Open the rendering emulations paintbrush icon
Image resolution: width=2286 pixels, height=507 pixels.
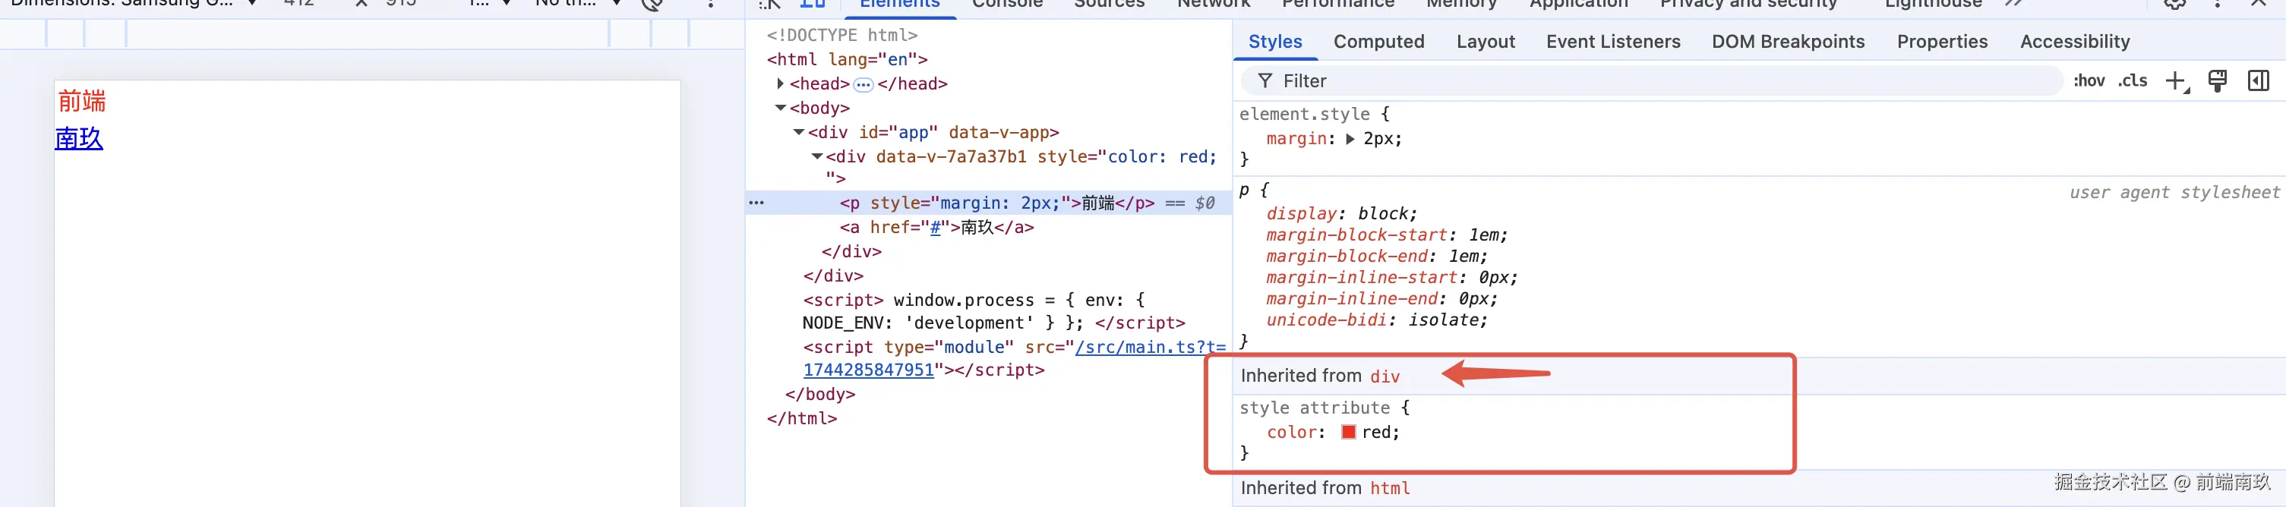click(x=2217, y=81)
